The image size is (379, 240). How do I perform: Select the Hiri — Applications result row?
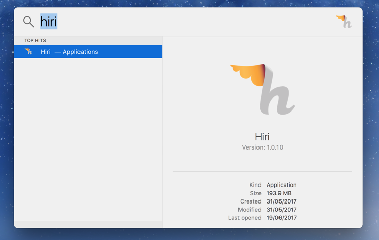coord(88,51)
